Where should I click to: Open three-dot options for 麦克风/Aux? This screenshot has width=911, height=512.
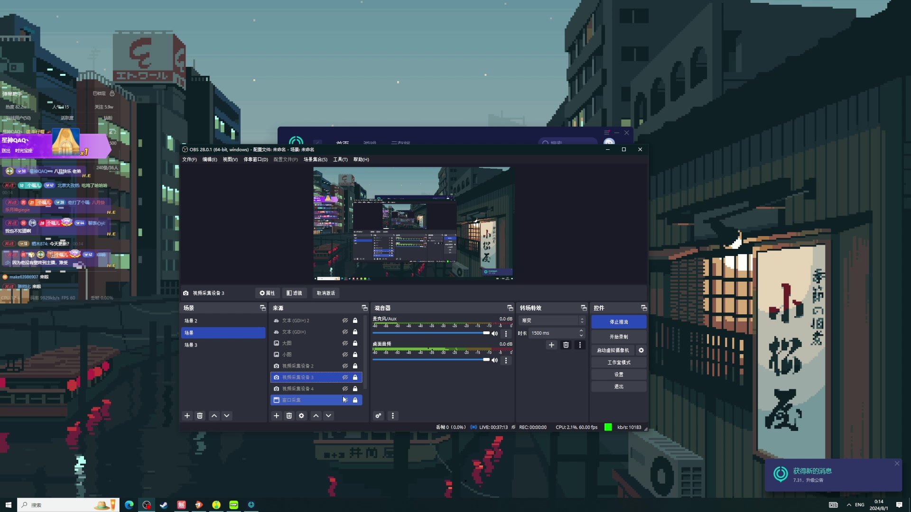coord(506,333)
